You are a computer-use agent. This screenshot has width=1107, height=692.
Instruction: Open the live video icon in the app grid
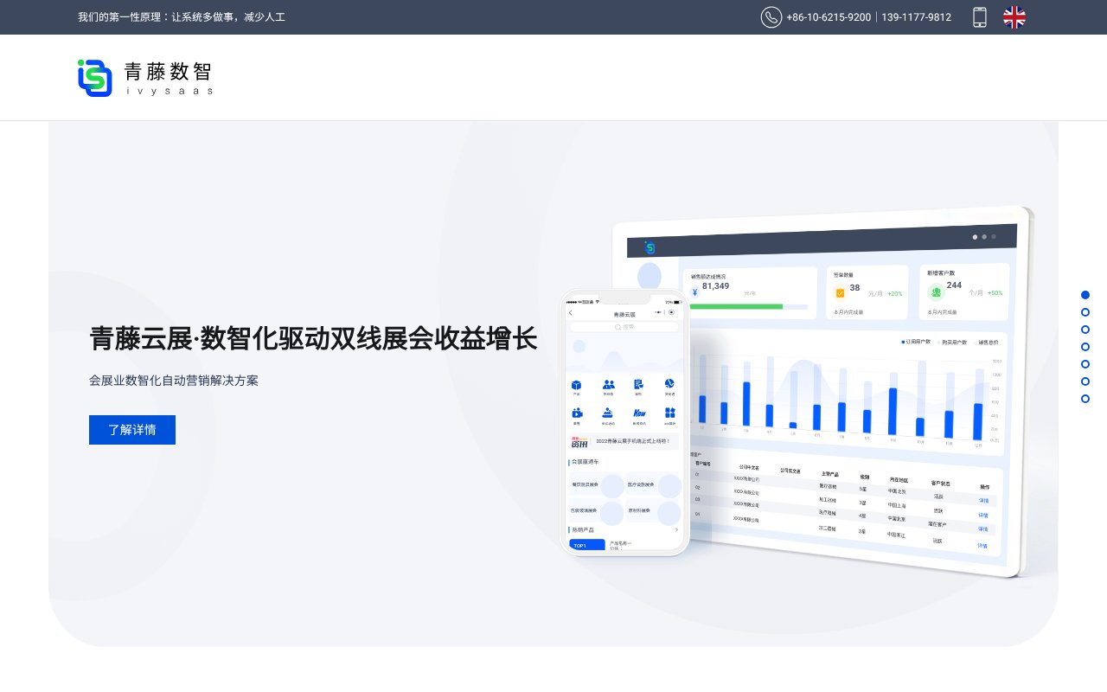pyautogui.click(x=578, y=413)
